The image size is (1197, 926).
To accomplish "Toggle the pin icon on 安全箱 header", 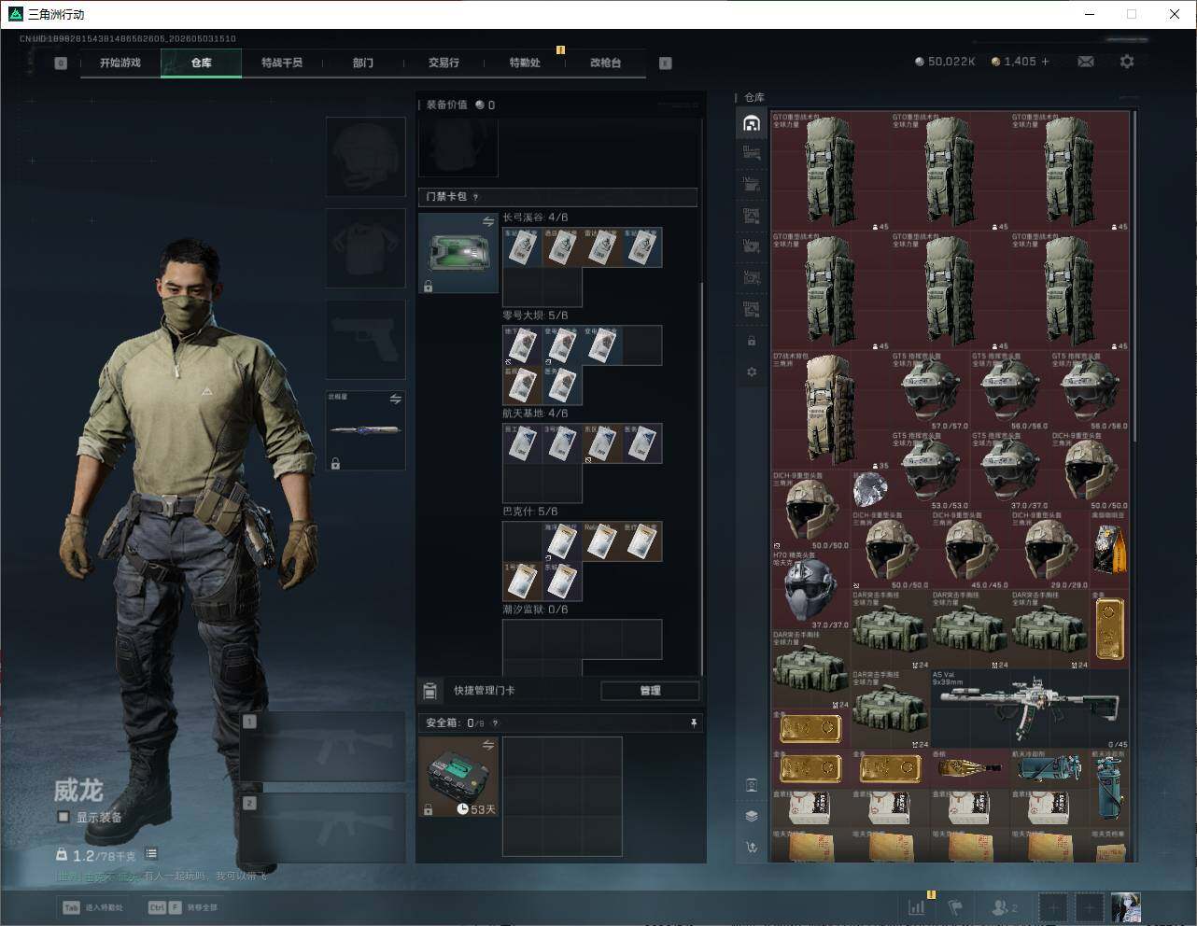I will point(693,723).
